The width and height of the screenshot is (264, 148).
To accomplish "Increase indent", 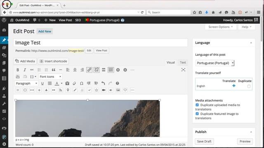I will click(96, 83).
